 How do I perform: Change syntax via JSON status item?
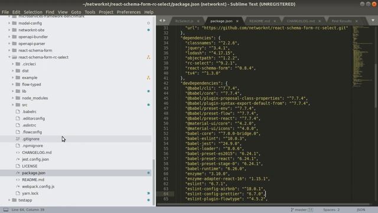[361, 209]
